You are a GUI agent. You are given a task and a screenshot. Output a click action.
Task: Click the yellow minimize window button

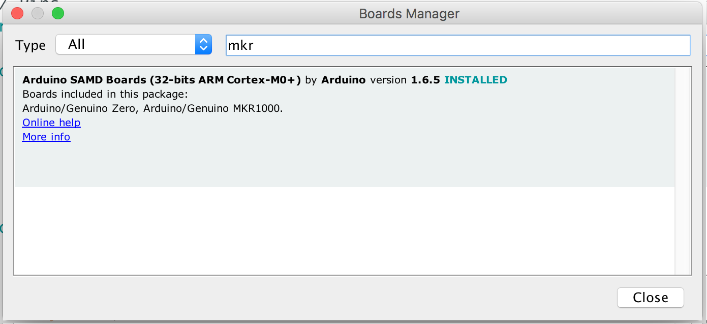click(37, 13)
